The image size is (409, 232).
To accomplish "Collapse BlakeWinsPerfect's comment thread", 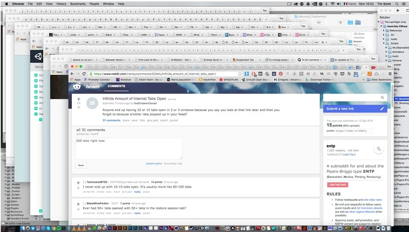I will click(85, 203).
